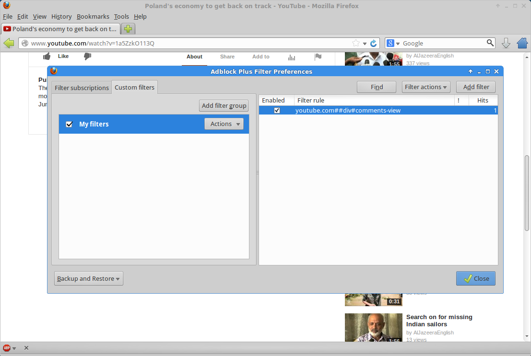The image size is (531, 356).
Task: Click the dislike thumbs-down icon
Action: (x=87, y=56)
